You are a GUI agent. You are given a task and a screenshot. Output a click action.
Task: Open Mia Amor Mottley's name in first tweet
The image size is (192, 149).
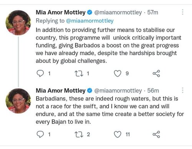pos(61,12)
